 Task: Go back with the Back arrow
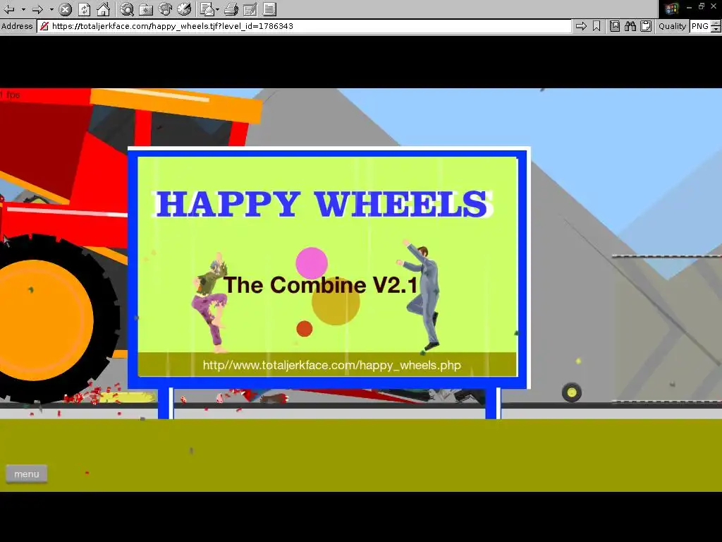[x=9, y=8]
